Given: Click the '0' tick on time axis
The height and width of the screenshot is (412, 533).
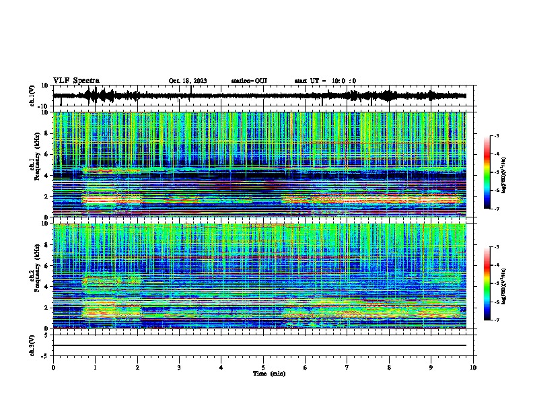Looking at the screenshot, I should [x=53, y=368].
